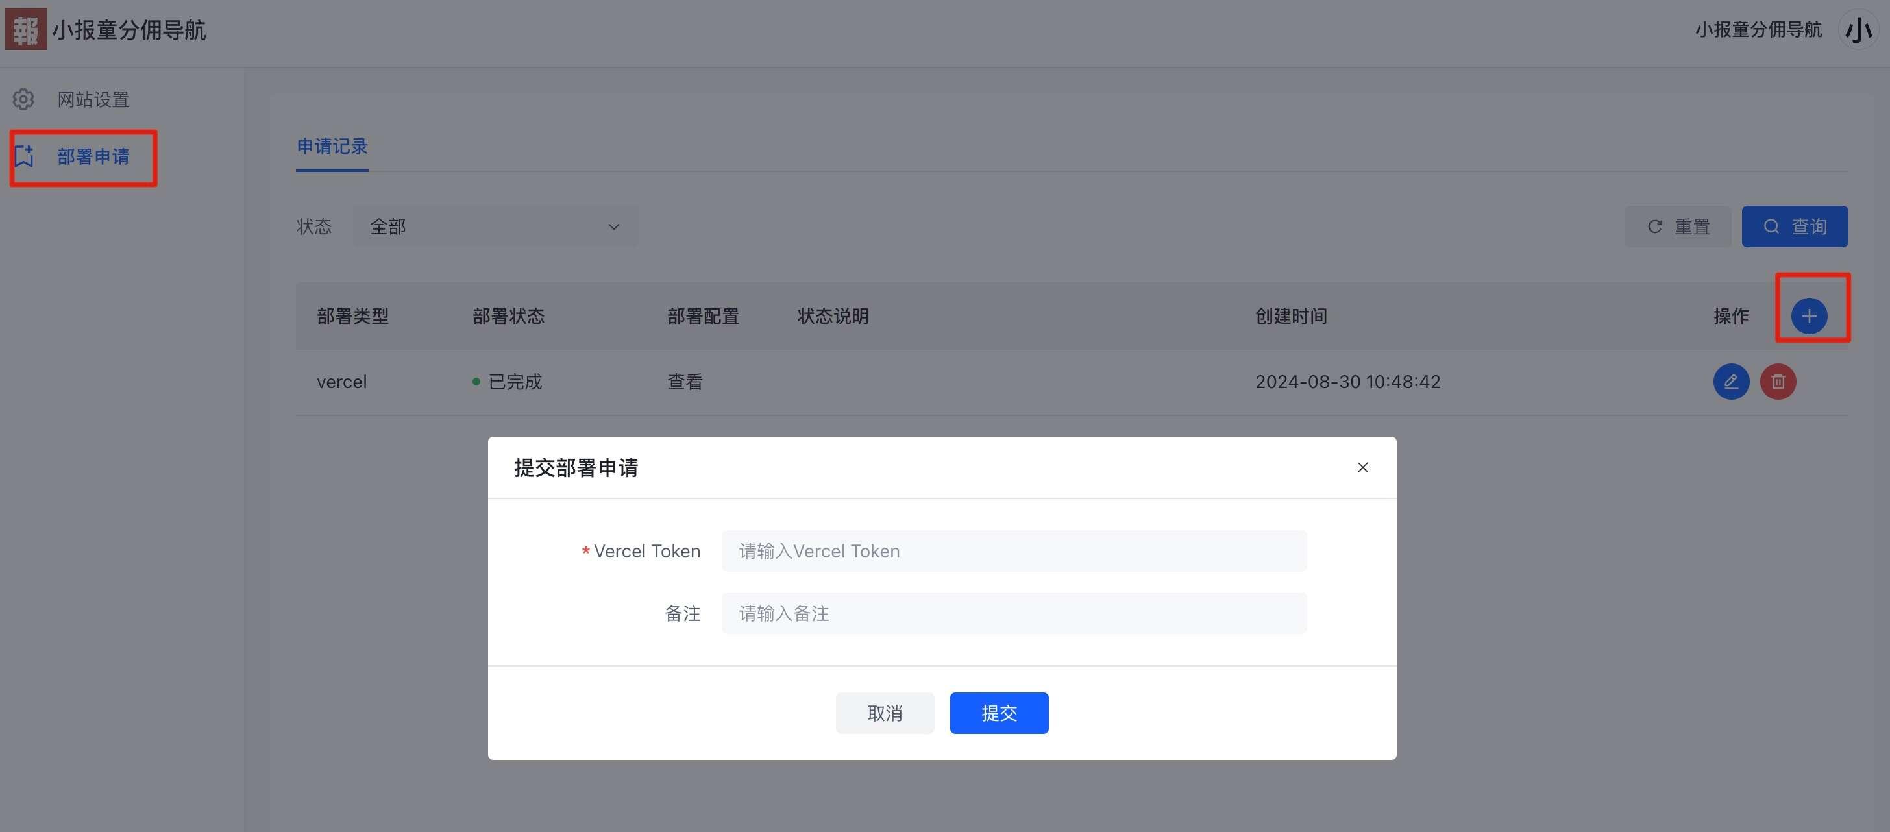Viewport: 1890px width, 832px height.
Task: Click 小报童分佣导航 title beside logo
Action: (129, 30)
